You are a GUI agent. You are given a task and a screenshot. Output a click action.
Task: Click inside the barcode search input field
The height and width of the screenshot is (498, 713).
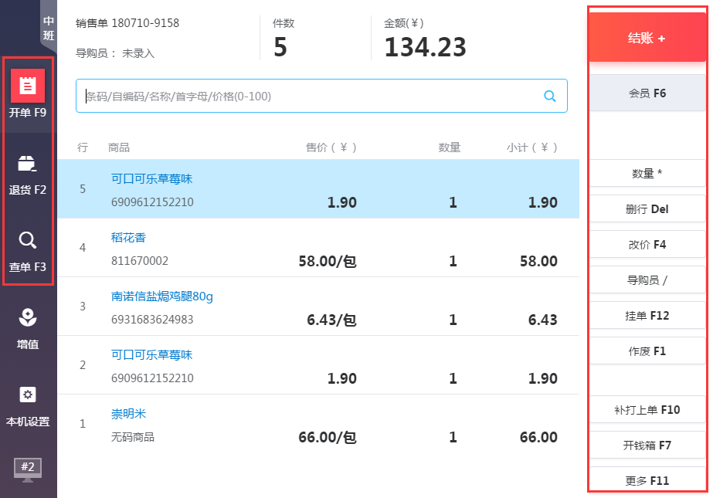point(309,96)
